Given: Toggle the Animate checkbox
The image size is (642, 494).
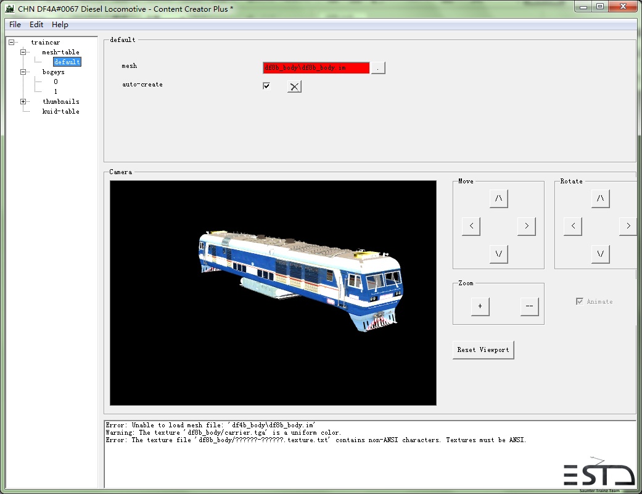Looking at the screenshot, I should pyautogui.click(x=580, y=301).
